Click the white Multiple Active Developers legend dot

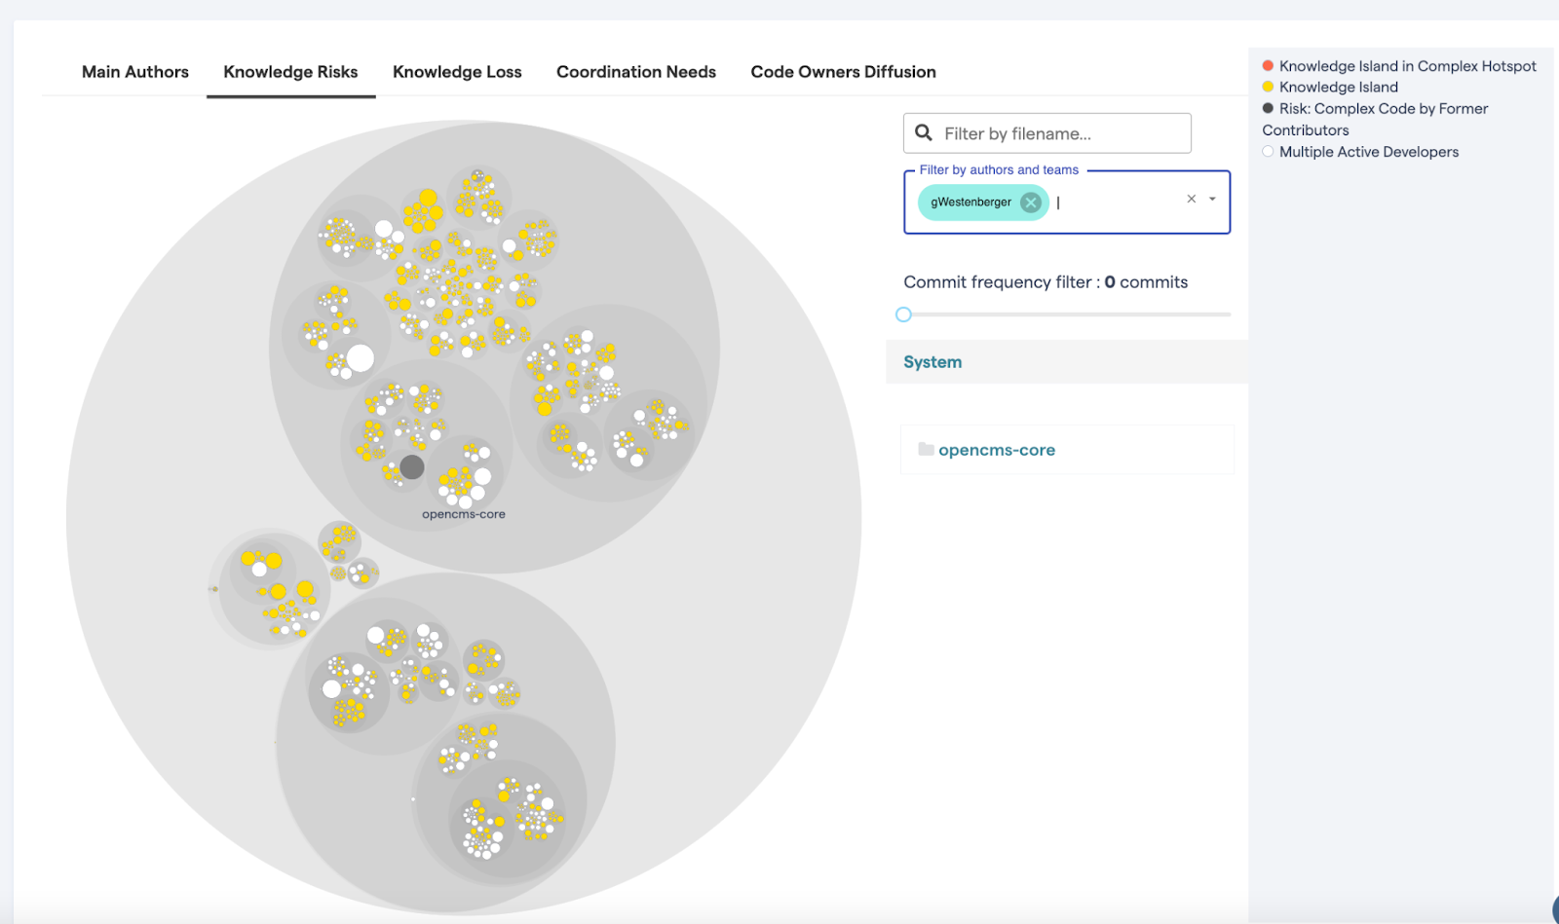tap(1267, 151)
